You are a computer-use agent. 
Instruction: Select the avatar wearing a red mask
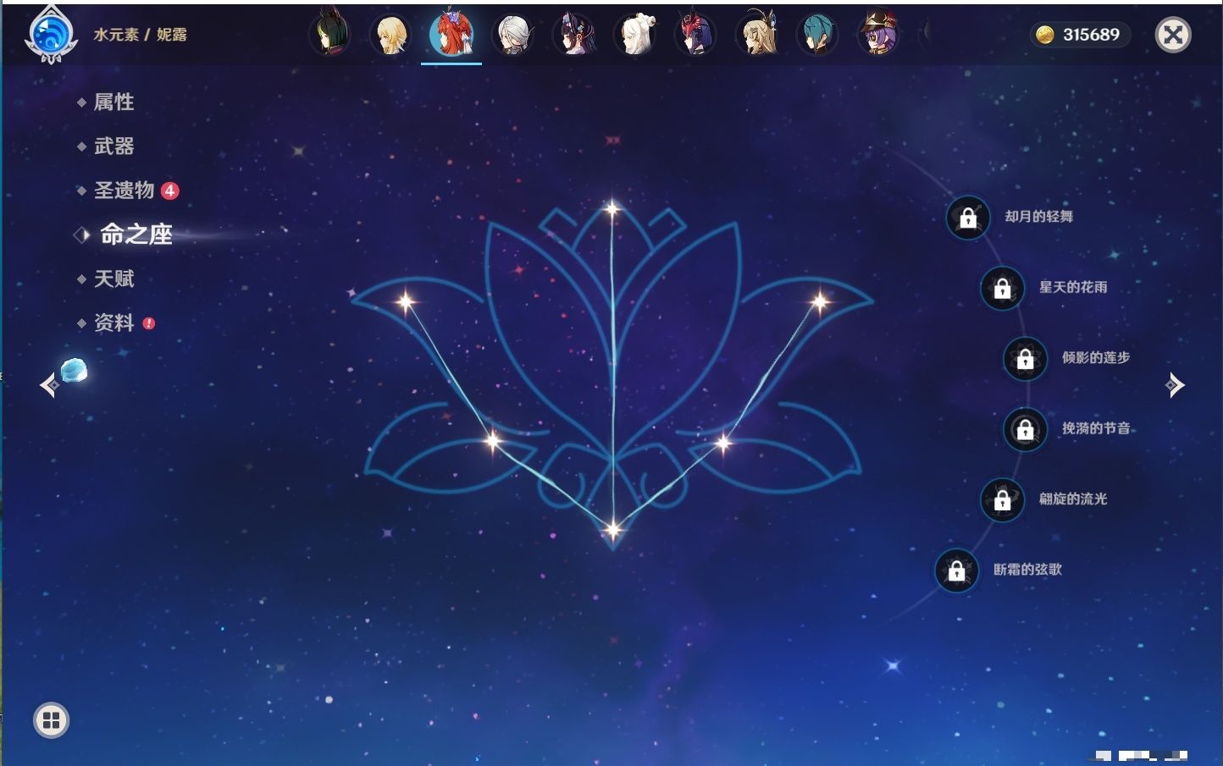pos(695,35)
